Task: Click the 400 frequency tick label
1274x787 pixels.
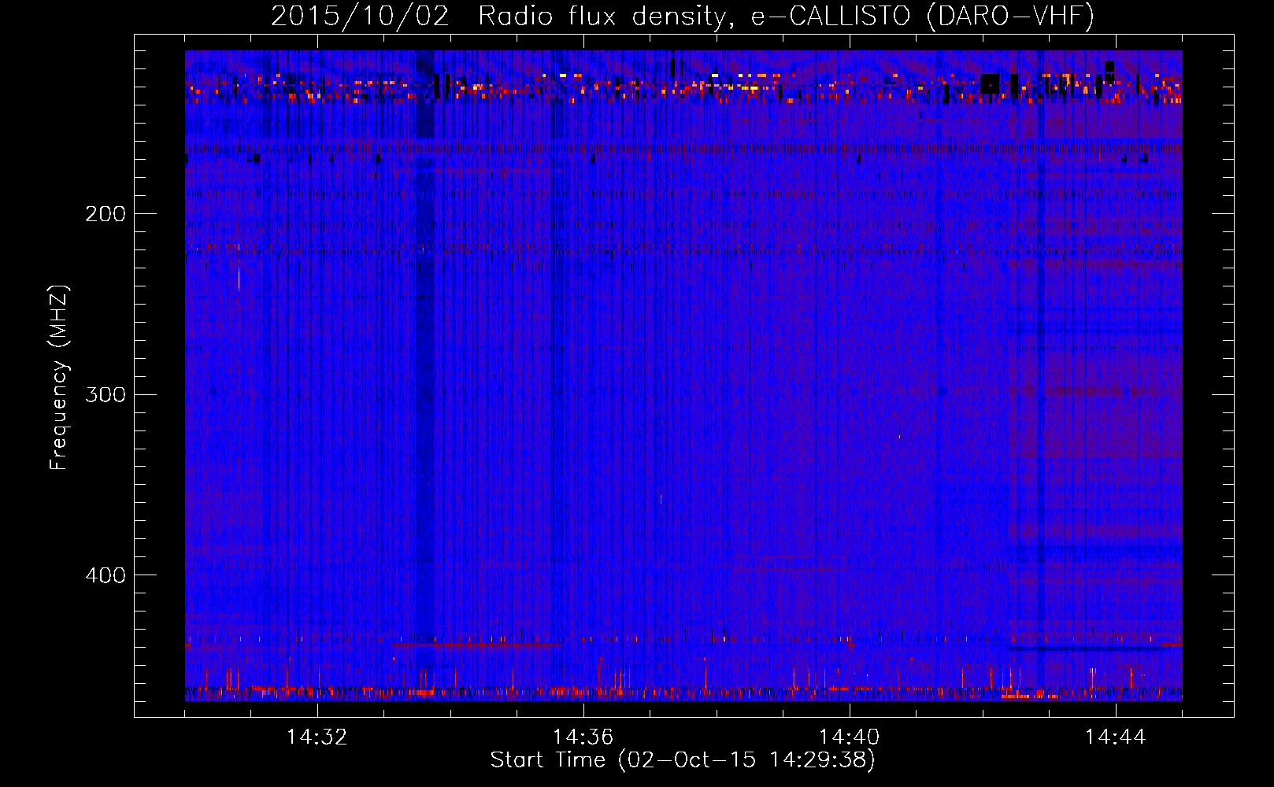Action: click(106, 575)
